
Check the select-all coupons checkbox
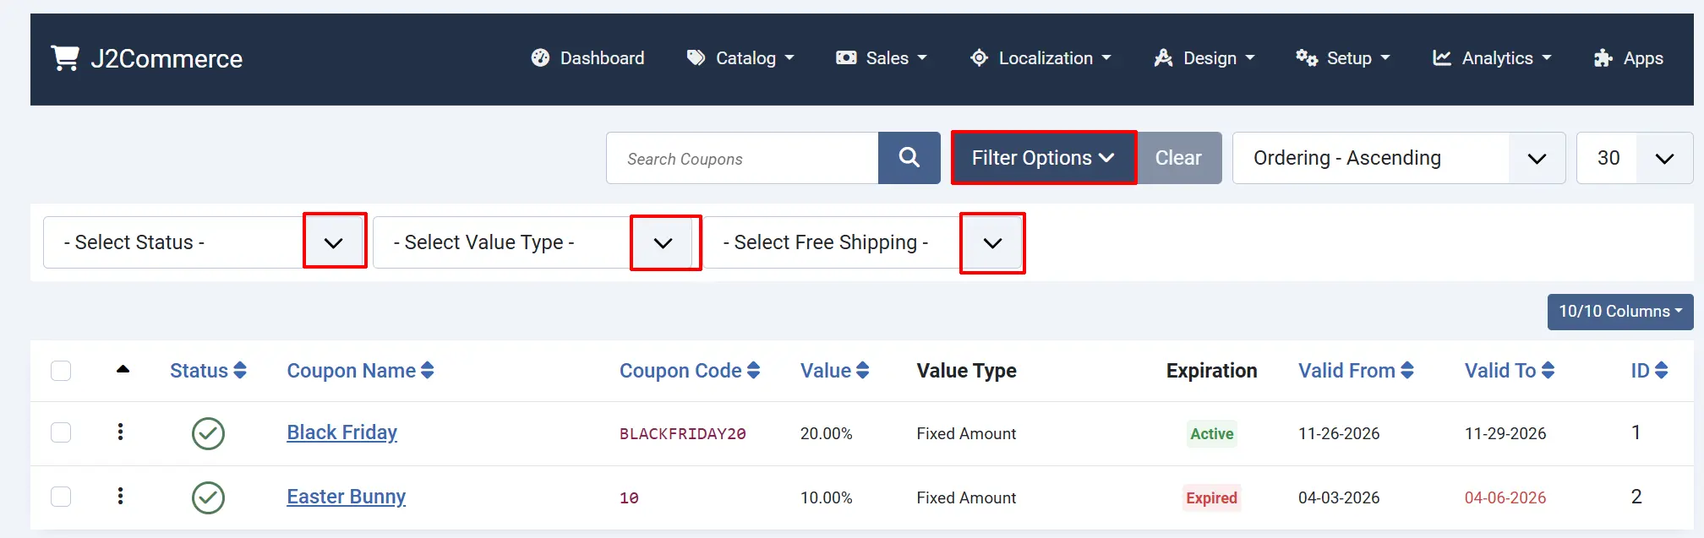pos(61,371)
